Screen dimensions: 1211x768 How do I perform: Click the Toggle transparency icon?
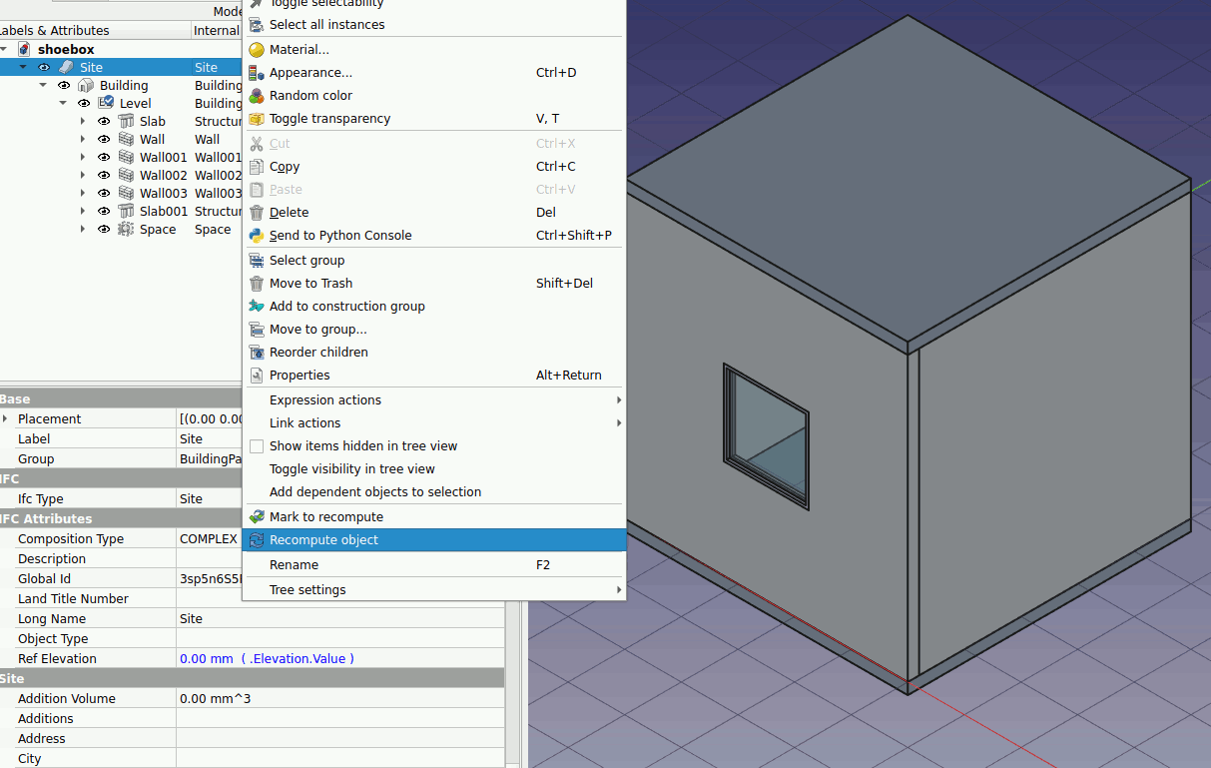[x=257, y=119]
